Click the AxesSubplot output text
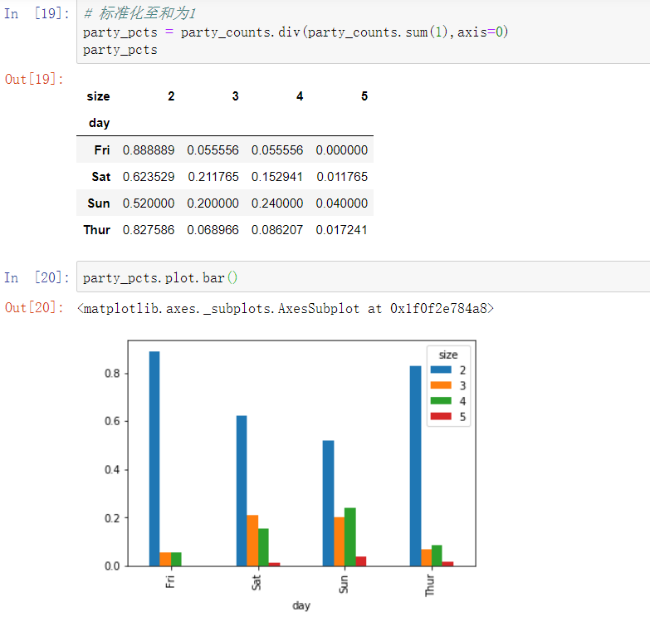Viewport: 650px width, 617px height. 286,309
